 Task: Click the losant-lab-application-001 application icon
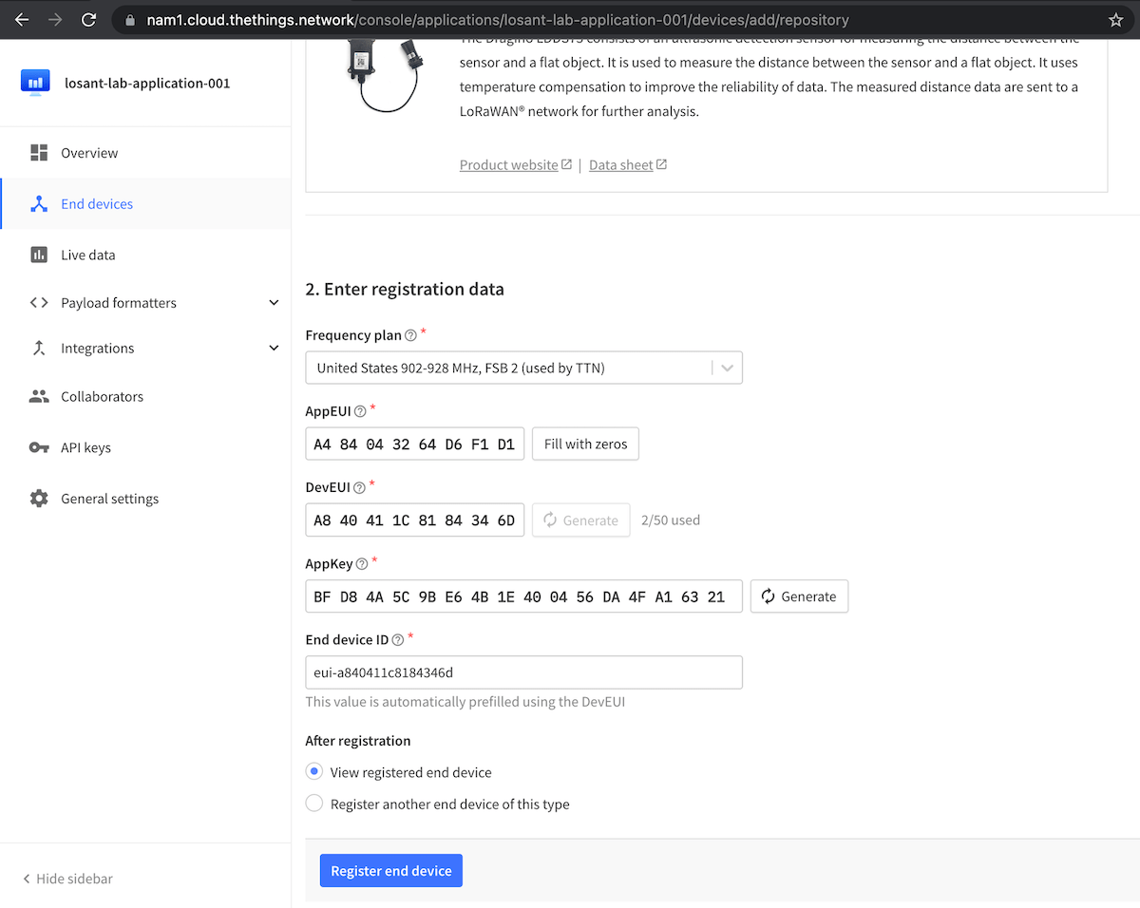(35, 83)
